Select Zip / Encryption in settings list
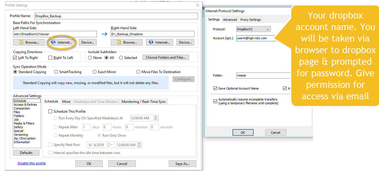379x171 pixels. point(27,138)
